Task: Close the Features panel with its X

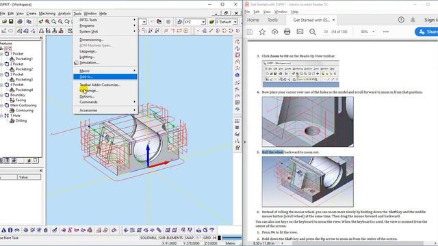Action: (x=41, y=38)
